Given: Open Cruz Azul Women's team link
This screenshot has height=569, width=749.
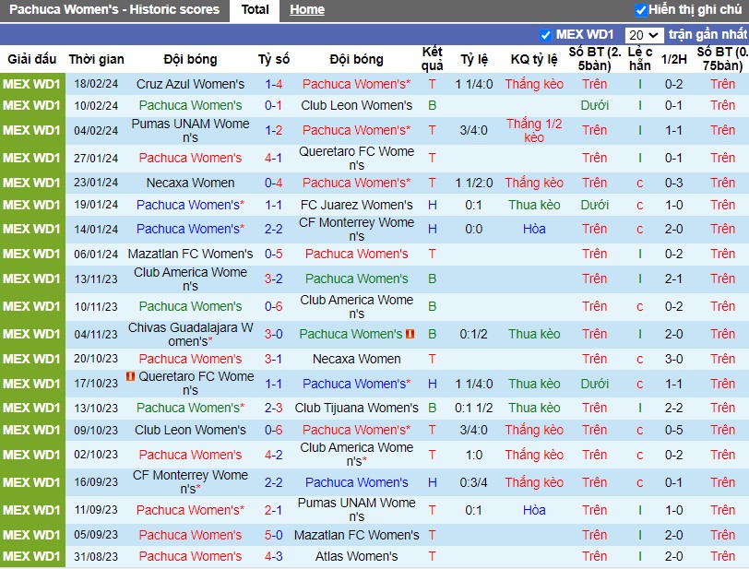Looking at the screenshot, I should point(190,84).
